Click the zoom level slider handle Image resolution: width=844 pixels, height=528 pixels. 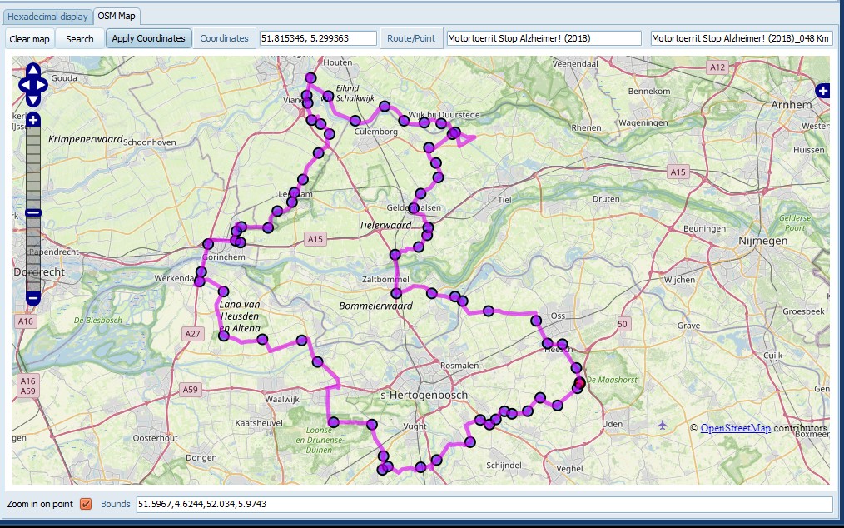point(33,212)
